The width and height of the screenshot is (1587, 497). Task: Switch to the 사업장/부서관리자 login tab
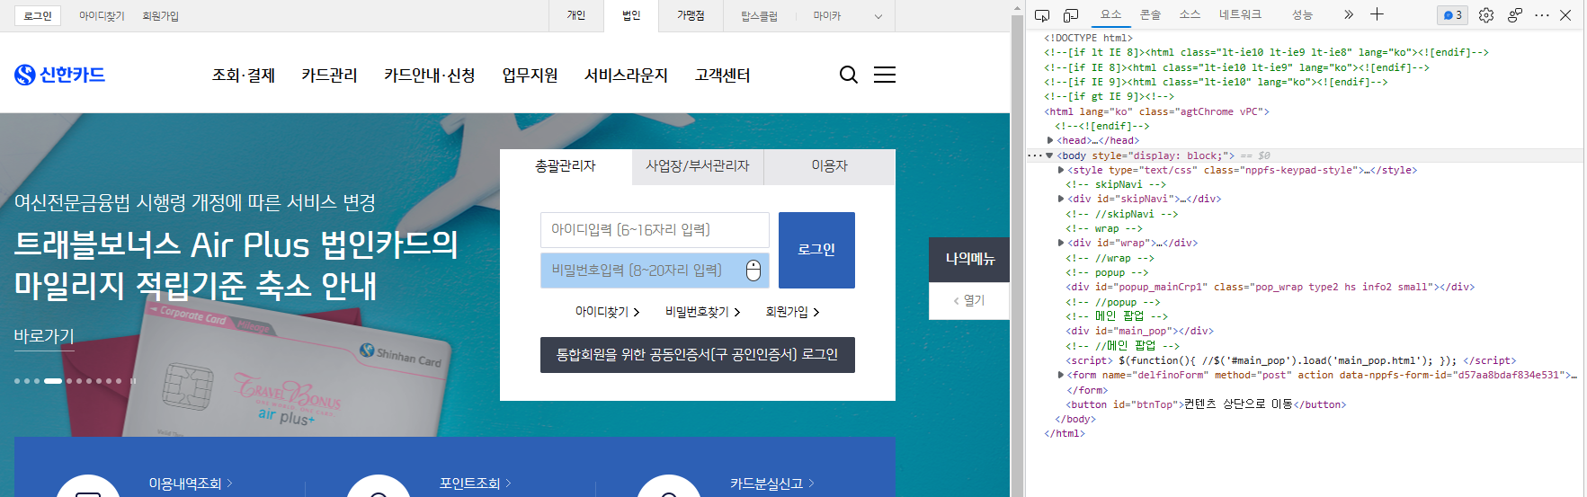pos(698,166)
